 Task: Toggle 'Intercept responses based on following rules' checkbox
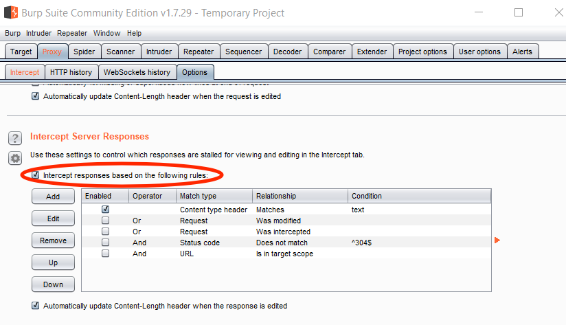(36, 175)
